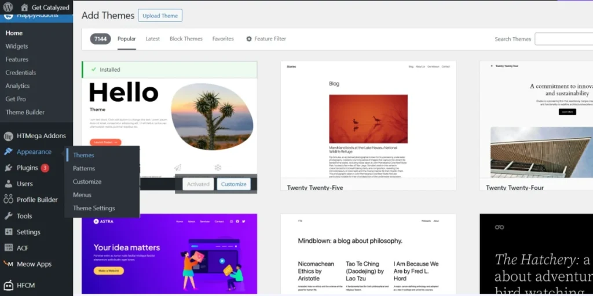Click the 7144 theme count badge
The width and height of the screenshot is (593, 296).
[x=100, y=39]
